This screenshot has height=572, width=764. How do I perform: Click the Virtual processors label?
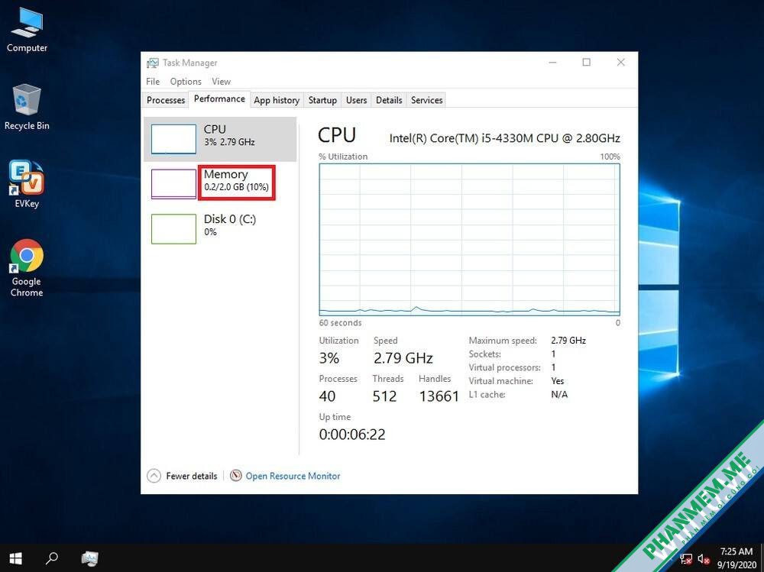tap(505, 367)
